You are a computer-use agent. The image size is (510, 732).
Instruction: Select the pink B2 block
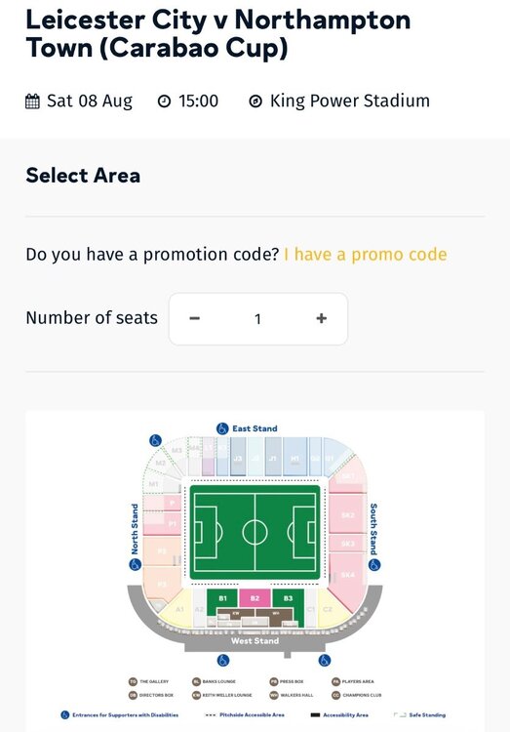click(255, 598)
